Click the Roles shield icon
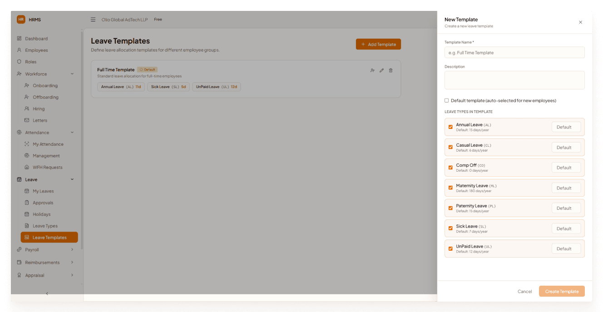603x312 pixels. 19,62
